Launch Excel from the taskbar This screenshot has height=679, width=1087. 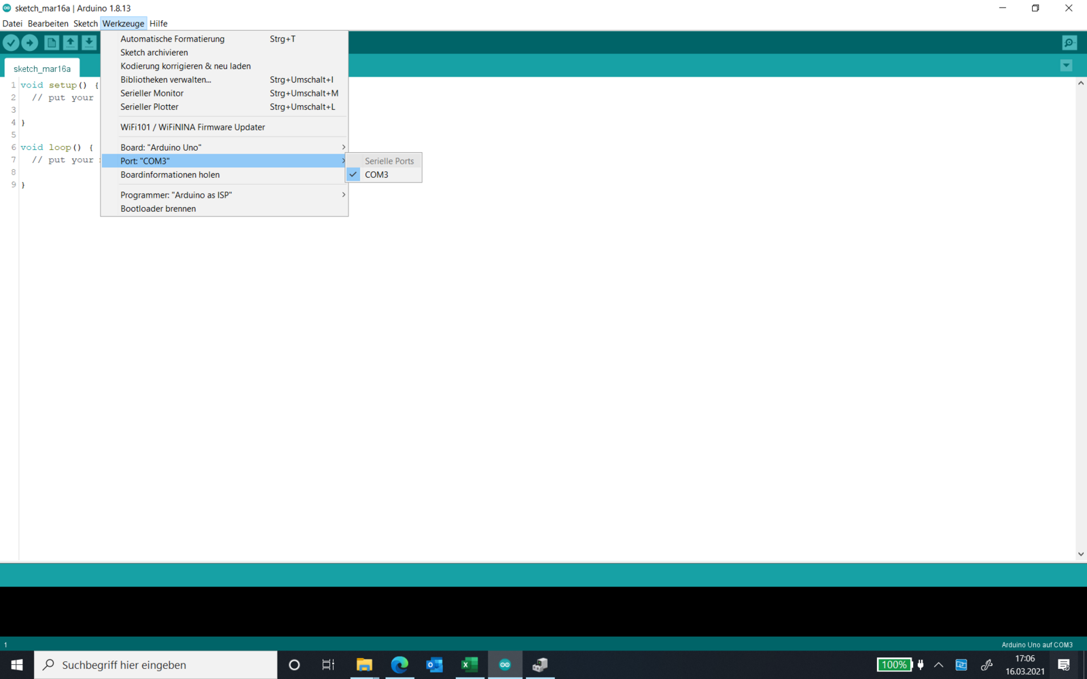(469, 665)
